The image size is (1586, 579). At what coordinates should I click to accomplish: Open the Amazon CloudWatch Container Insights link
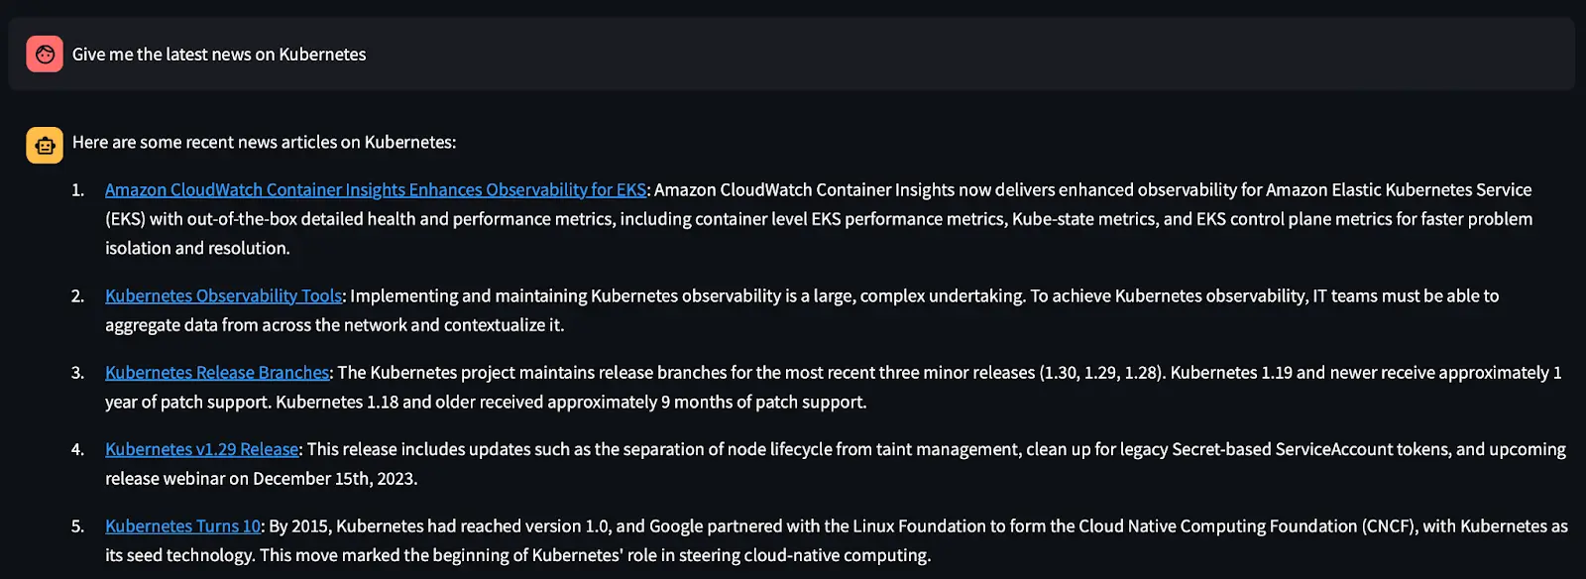376,189
